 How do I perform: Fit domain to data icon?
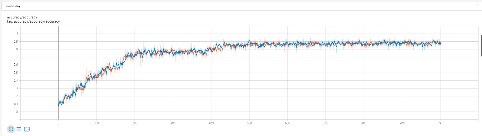[x=27, y=129]
